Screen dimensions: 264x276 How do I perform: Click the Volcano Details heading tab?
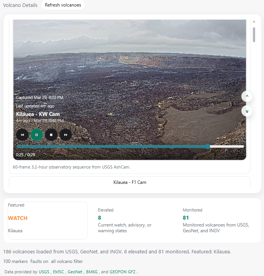tap(20, 5)
